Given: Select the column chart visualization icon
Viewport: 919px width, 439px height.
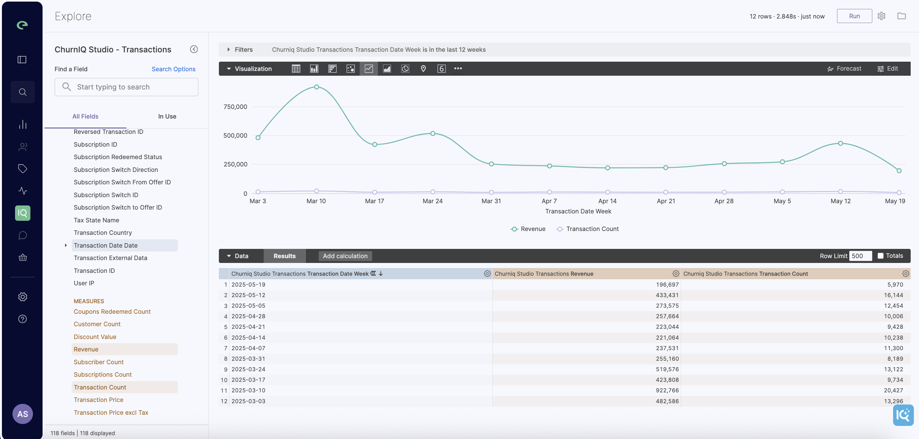Looking at the screenshot, I should coord(314,68).
